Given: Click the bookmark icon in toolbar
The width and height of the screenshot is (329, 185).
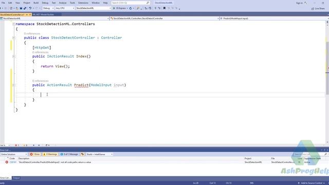Looking at the screenshot, I should [164, 8].
